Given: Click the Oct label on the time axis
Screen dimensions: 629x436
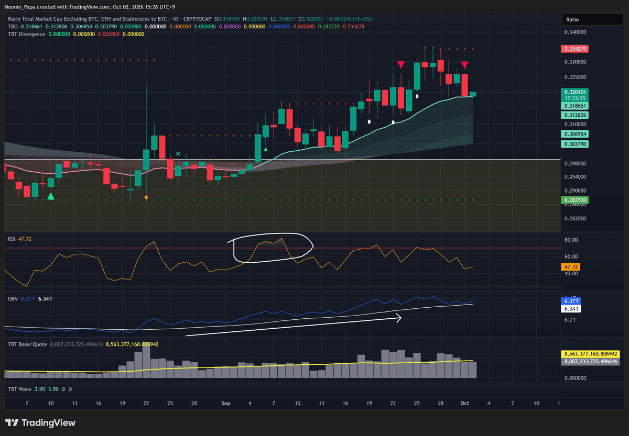Looking at the screenshot, I should [464, 404].
